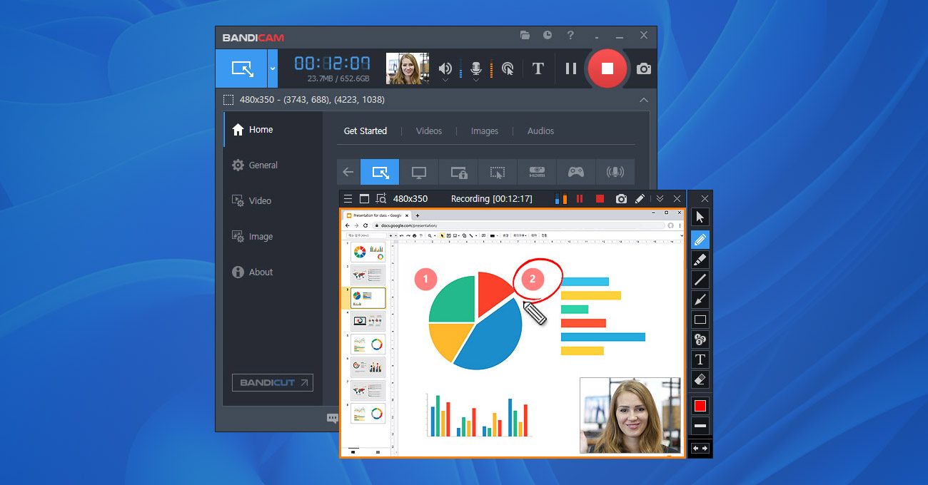Open the Bandicut link button
The width and height of the screenshot is (928, 485).
pos(273,383)
